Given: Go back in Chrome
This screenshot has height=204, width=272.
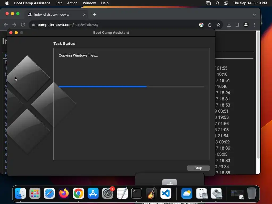Looking at the screenshot, I should pyautogui.click(x=6, y=25).
